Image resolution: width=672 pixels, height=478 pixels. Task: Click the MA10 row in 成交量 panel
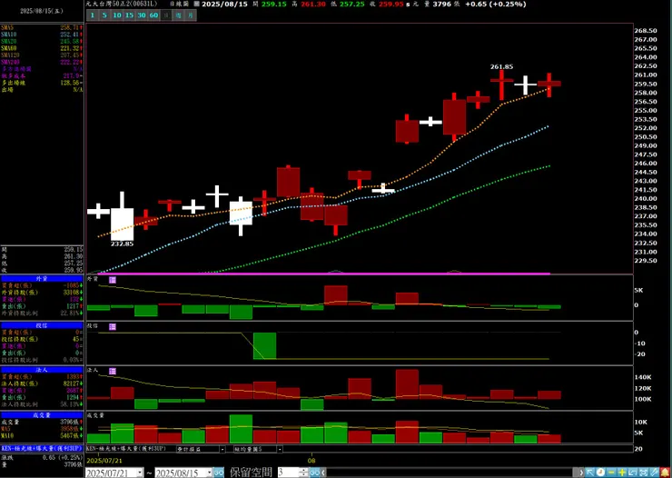click(42, 435)
